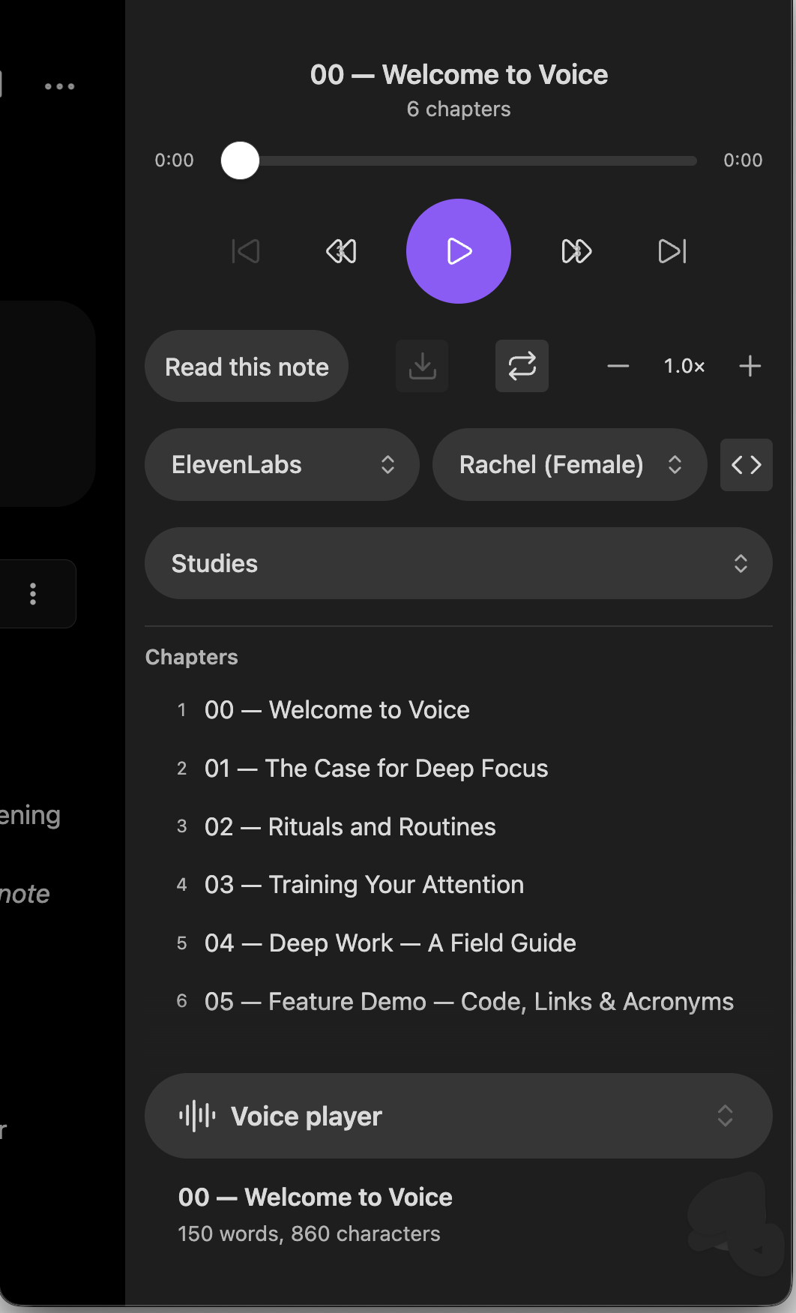Fast-forward with the skip-ahead icon
Viewport: 796px width, 1313px height.
576,251
